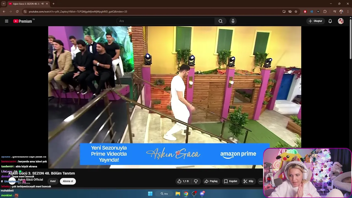Open the YouTube hamburger guide menu
Image resolution: width=352 pixels, height=198 pixels.
[7, 21]
